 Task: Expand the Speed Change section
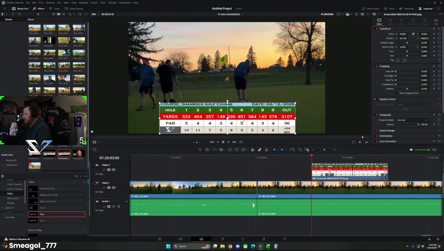coord(387,130)
